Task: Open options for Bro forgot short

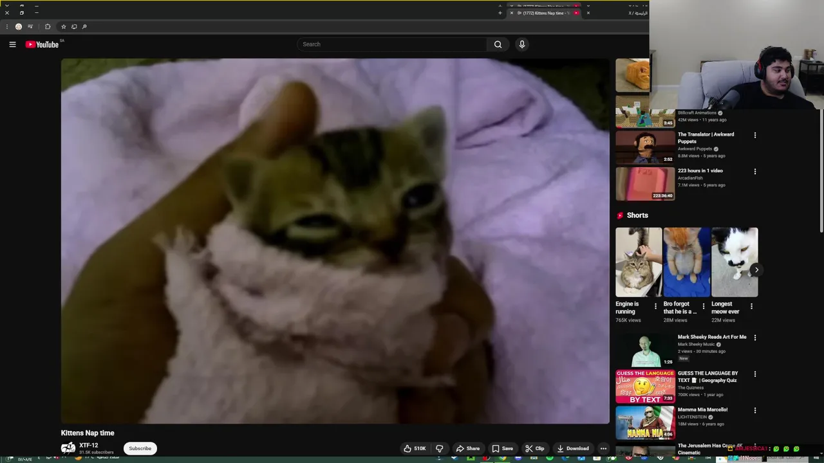Action: [703, 306]
